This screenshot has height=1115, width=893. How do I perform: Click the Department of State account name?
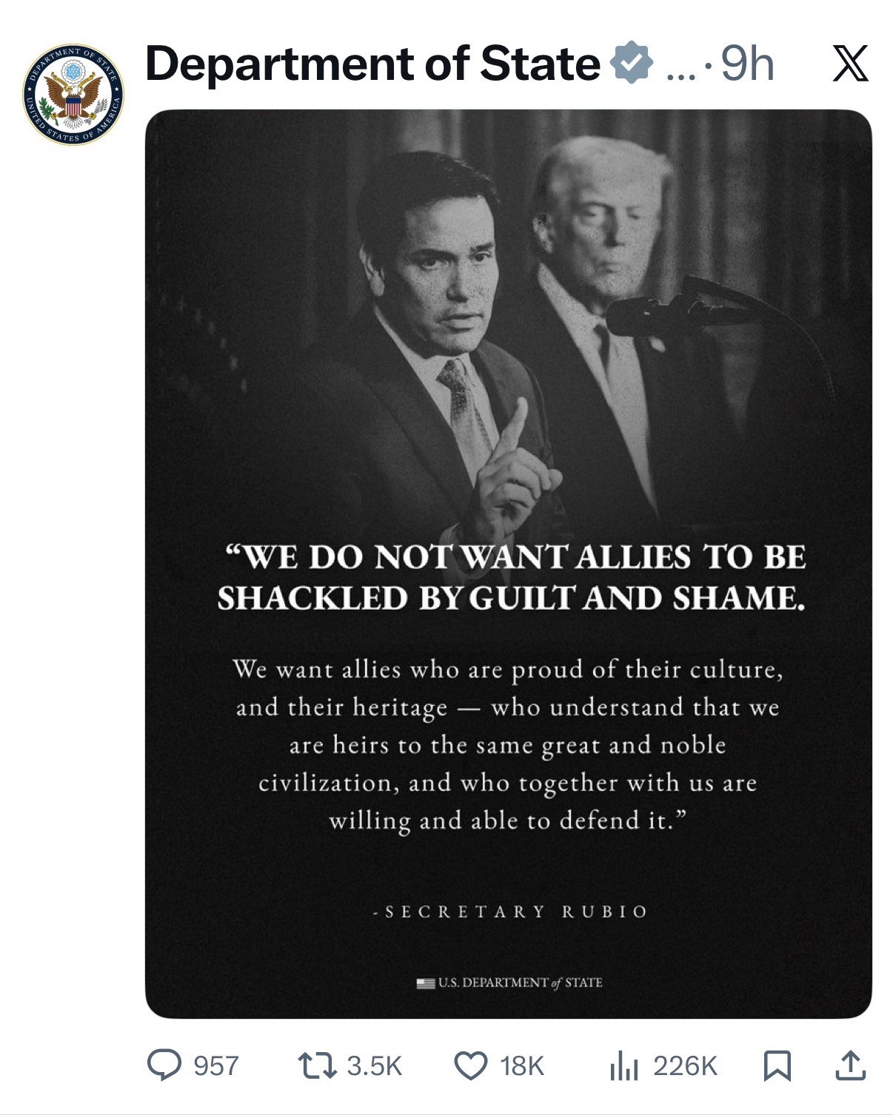[372, 64]
